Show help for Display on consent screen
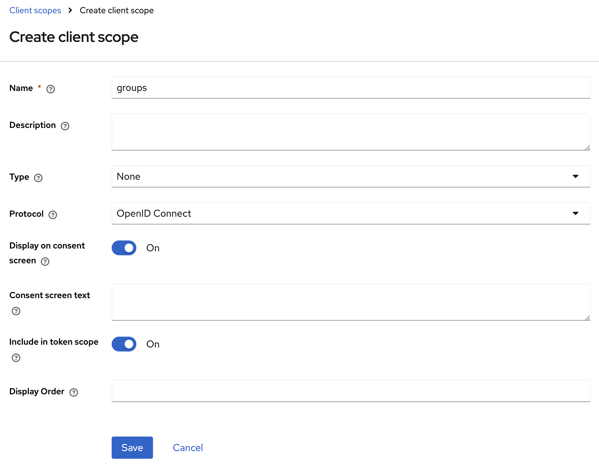599x468 pixels. [x=45, y=261]
